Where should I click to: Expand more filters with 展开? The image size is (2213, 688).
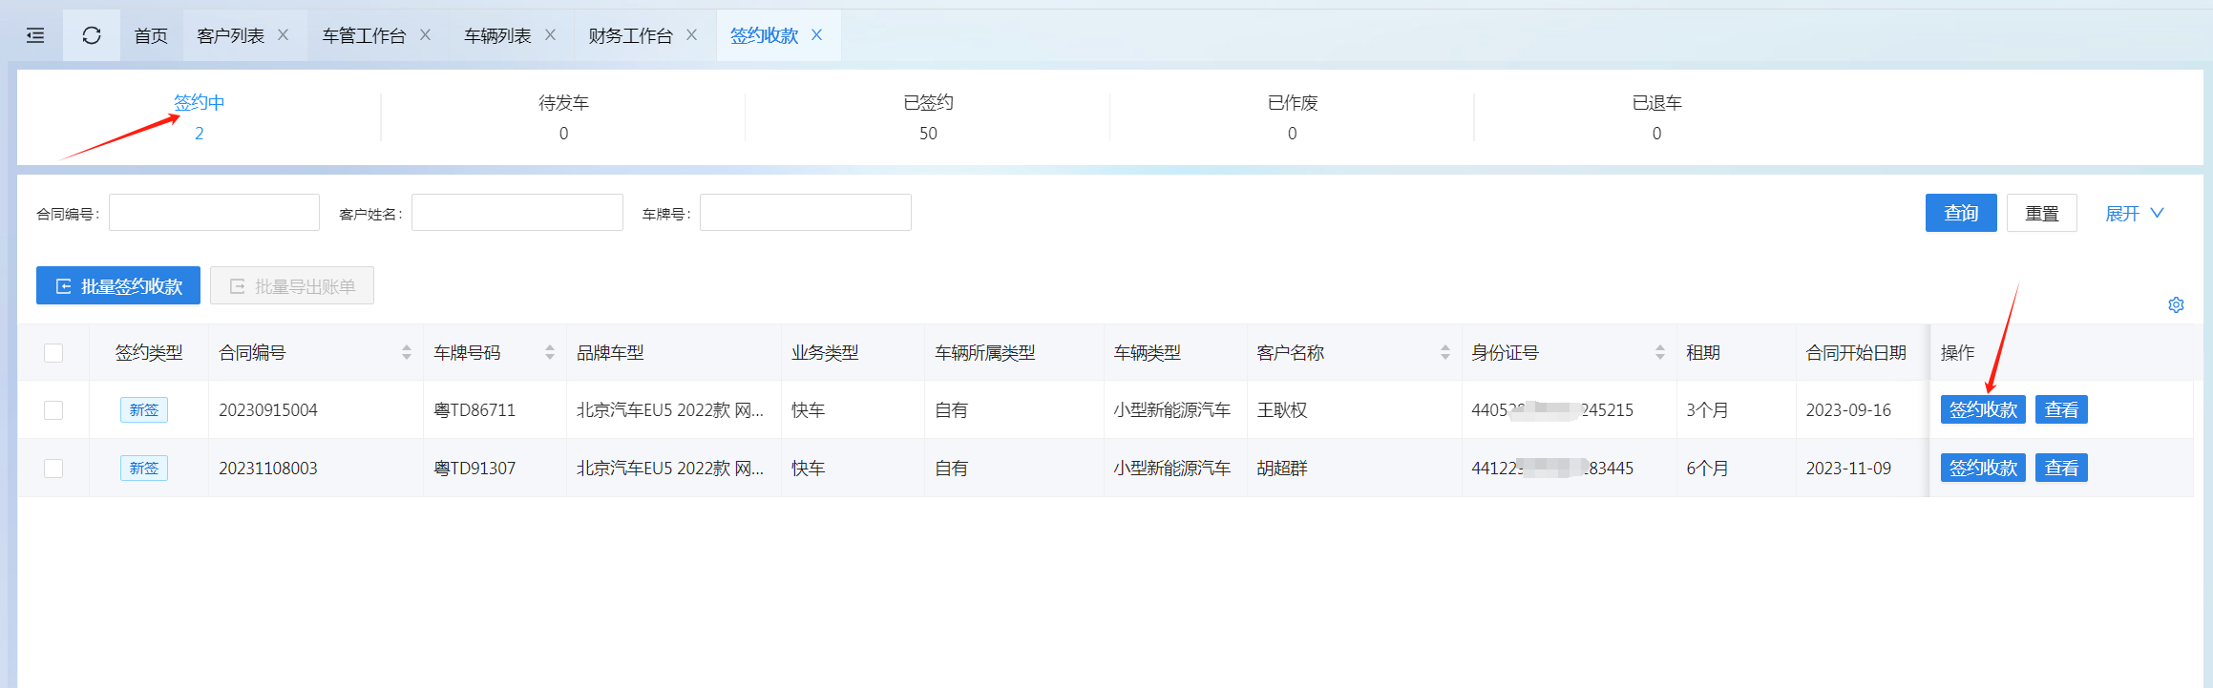click(x=2134, y=214)
